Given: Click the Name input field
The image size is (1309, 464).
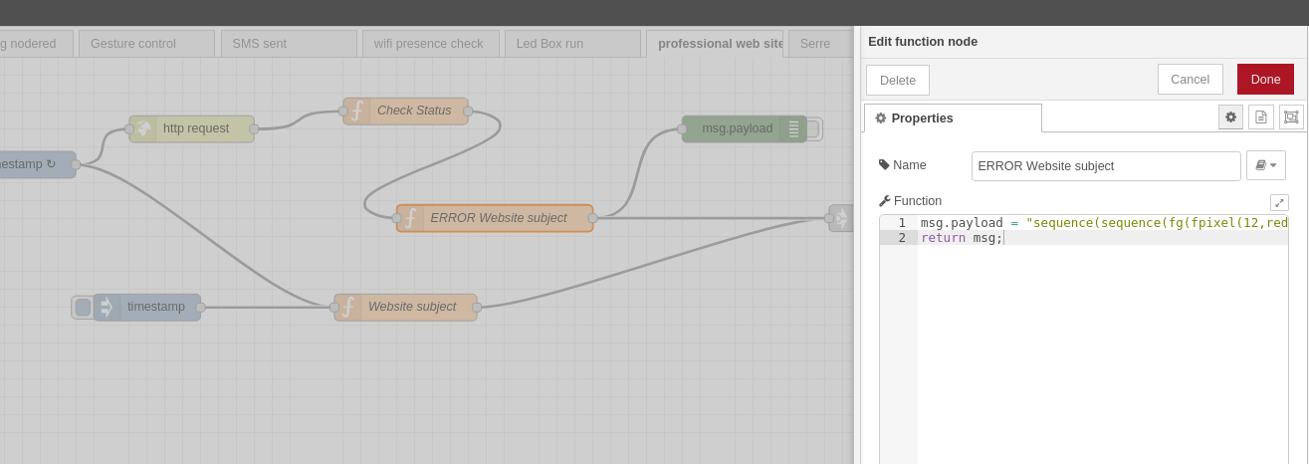Looking at the screenshot, I should [1105, 166].
